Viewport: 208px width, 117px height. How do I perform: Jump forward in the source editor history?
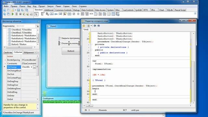pos(98,26)
